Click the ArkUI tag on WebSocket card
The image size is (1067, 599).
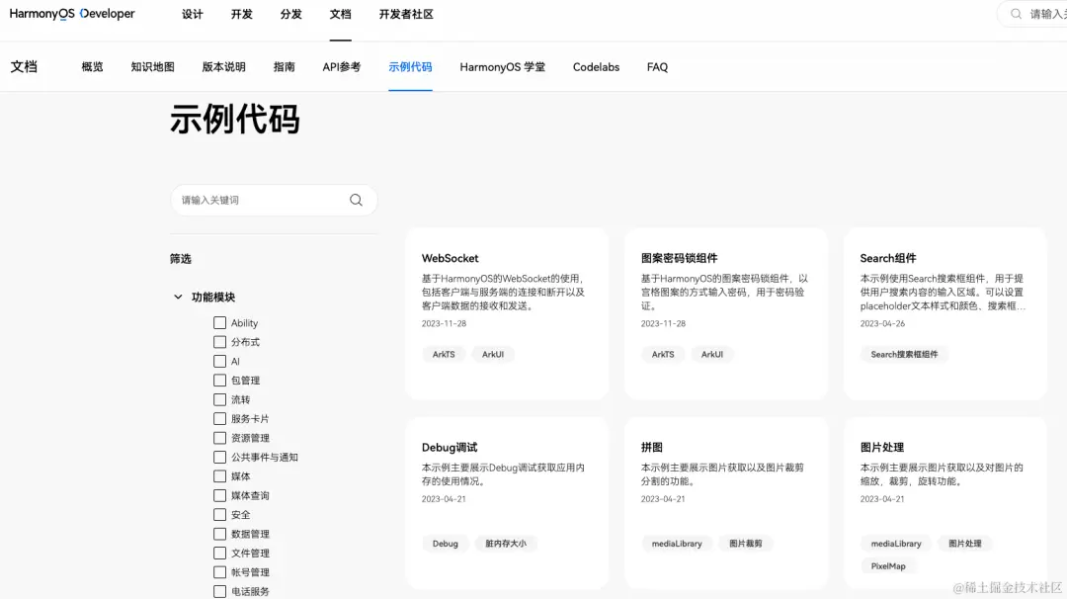pyautogui.click(x=493, y=355)
